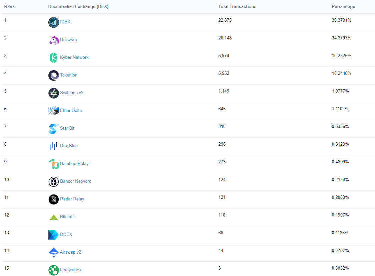Select the 5,952 transactions value
Screen dimensions: 375x276
pos(224,73)
